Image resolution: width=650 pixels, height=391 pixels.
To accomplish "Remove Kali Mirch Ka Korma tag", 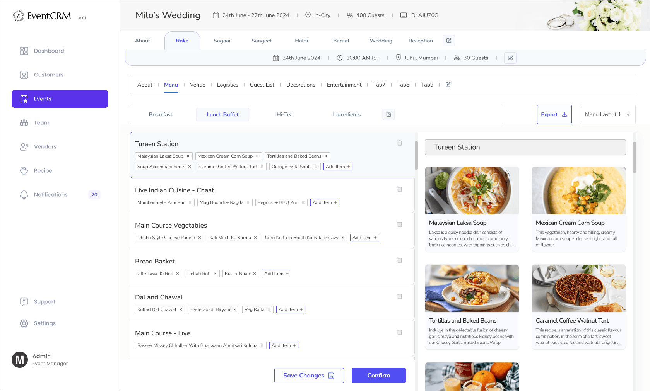I will (255, 238).
